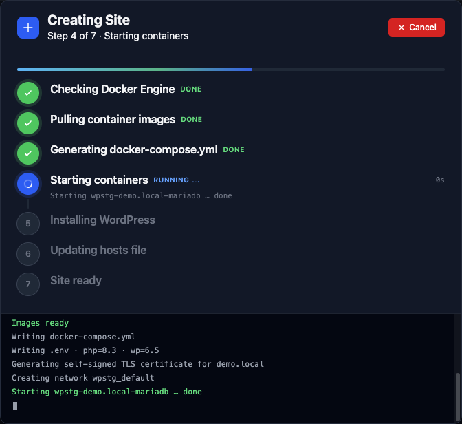Click the DONE label beside Pulling container images
The width and height of the screenshot is (462, 424).
point(192,120)
